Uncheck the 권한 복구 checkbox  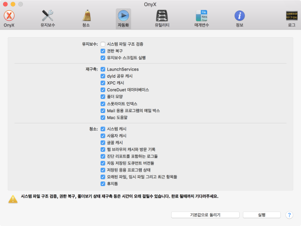[103, 51]
